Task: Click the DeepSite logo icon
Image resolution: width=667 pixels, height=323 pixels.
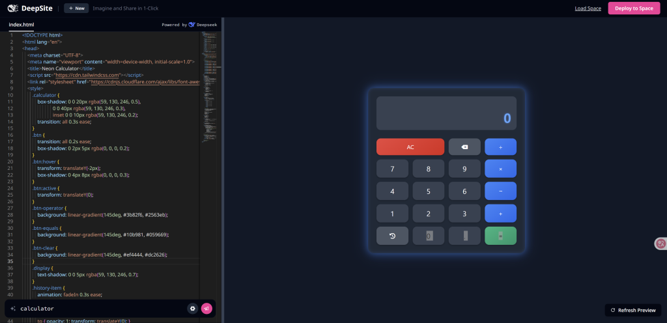Action: click(13, 8)
